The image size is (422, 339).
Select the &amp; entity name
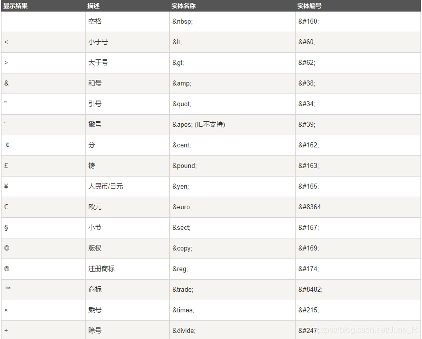click(182, 83)
